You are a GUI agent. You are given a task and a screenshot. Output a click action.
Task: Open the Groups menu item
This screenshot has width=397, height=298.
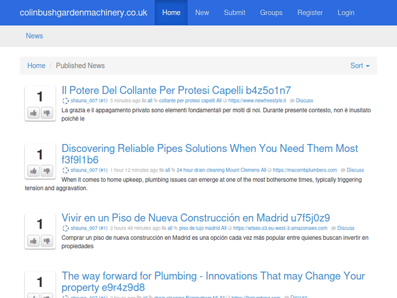(271, 12)
